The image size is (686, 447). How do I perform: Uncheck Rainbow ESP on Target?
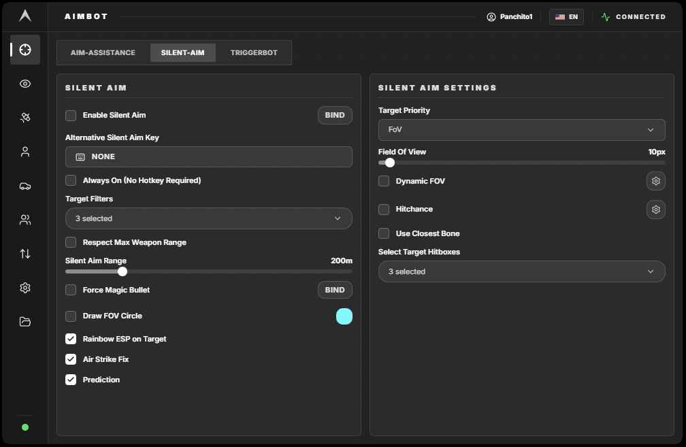[71, 339]
